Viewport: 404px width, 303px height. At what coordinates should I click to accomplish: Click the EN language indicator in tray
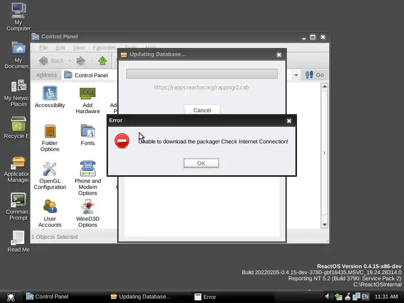[x=365, y=296]
